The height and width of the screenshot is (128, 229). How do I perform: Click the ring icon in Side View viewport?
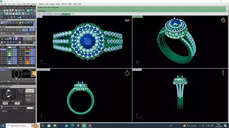pos(223,73)
